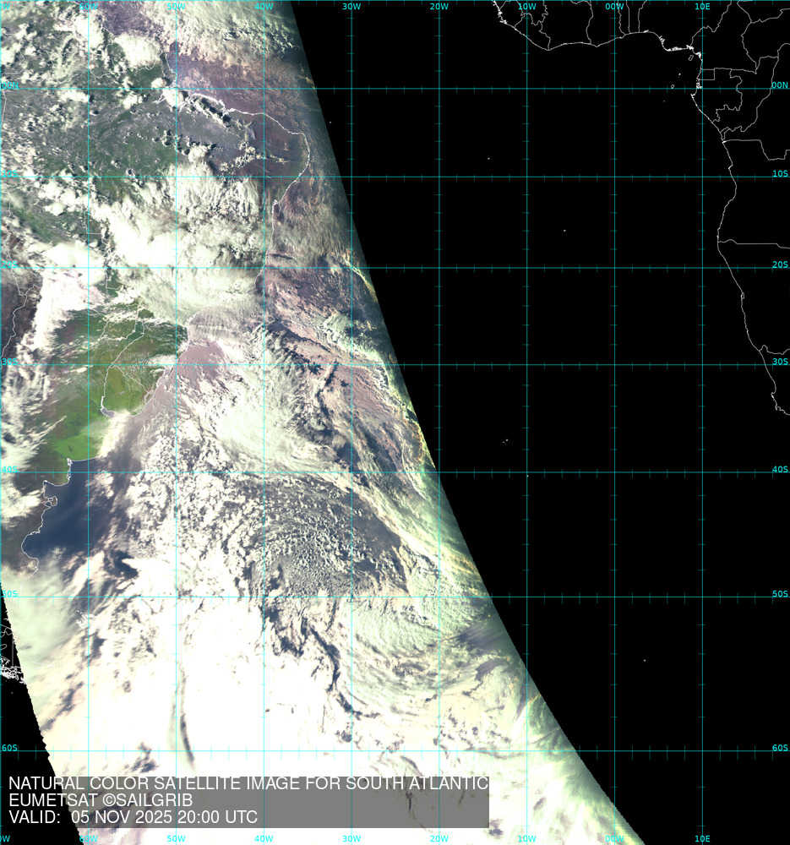The width and height of the screenshot is (790, 845).
Task: Click the 30S label on right edge
Action: pyautogui.click(x=780, y=362)
